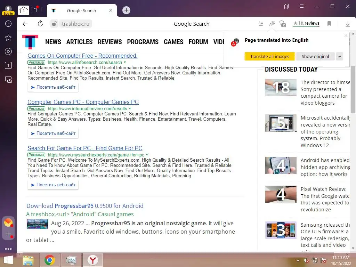Go back with the arrow button

pos(25,24)
